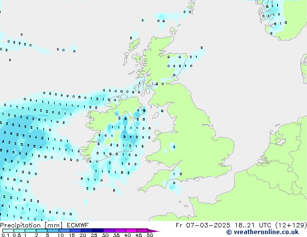Select the 5–10 mm legend swatch
Screen dimensions: 307x237
coord(53,231)
